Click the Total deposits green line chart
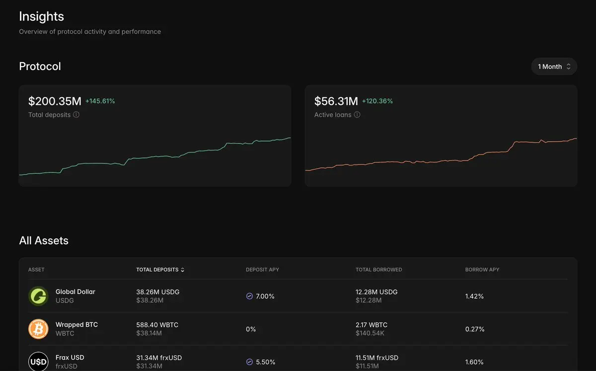 pyautogui.click(x=155, y=156)
